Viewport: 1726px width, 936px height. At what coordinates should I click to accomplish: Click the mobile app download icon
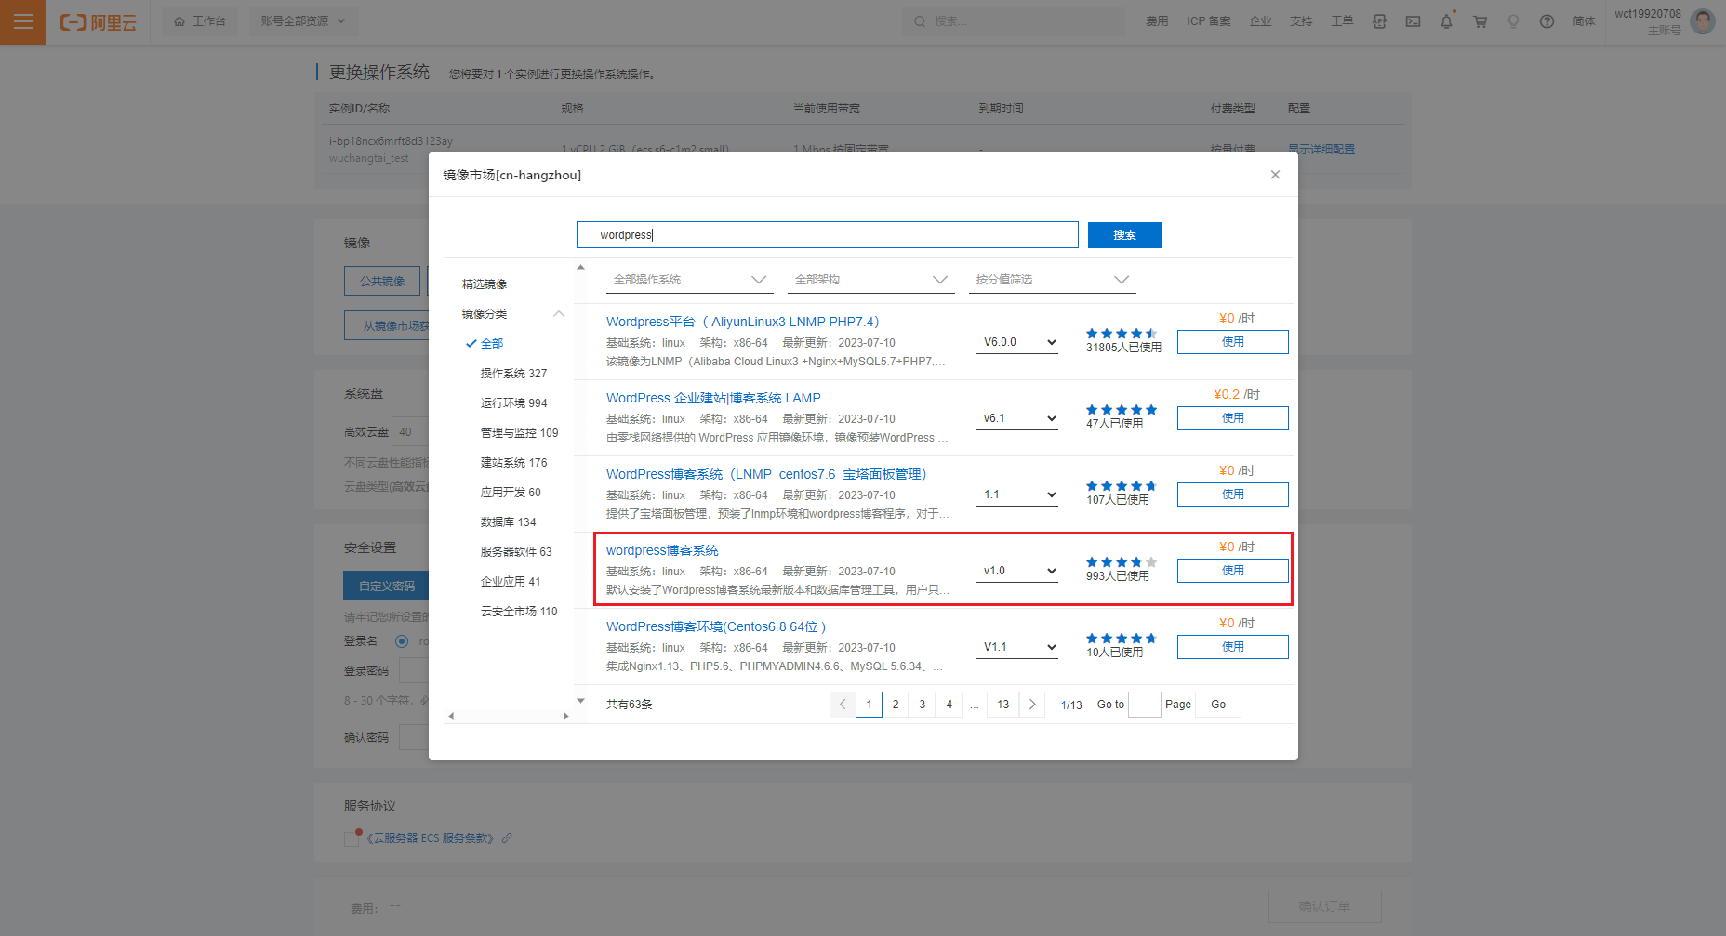point(1379,21)
